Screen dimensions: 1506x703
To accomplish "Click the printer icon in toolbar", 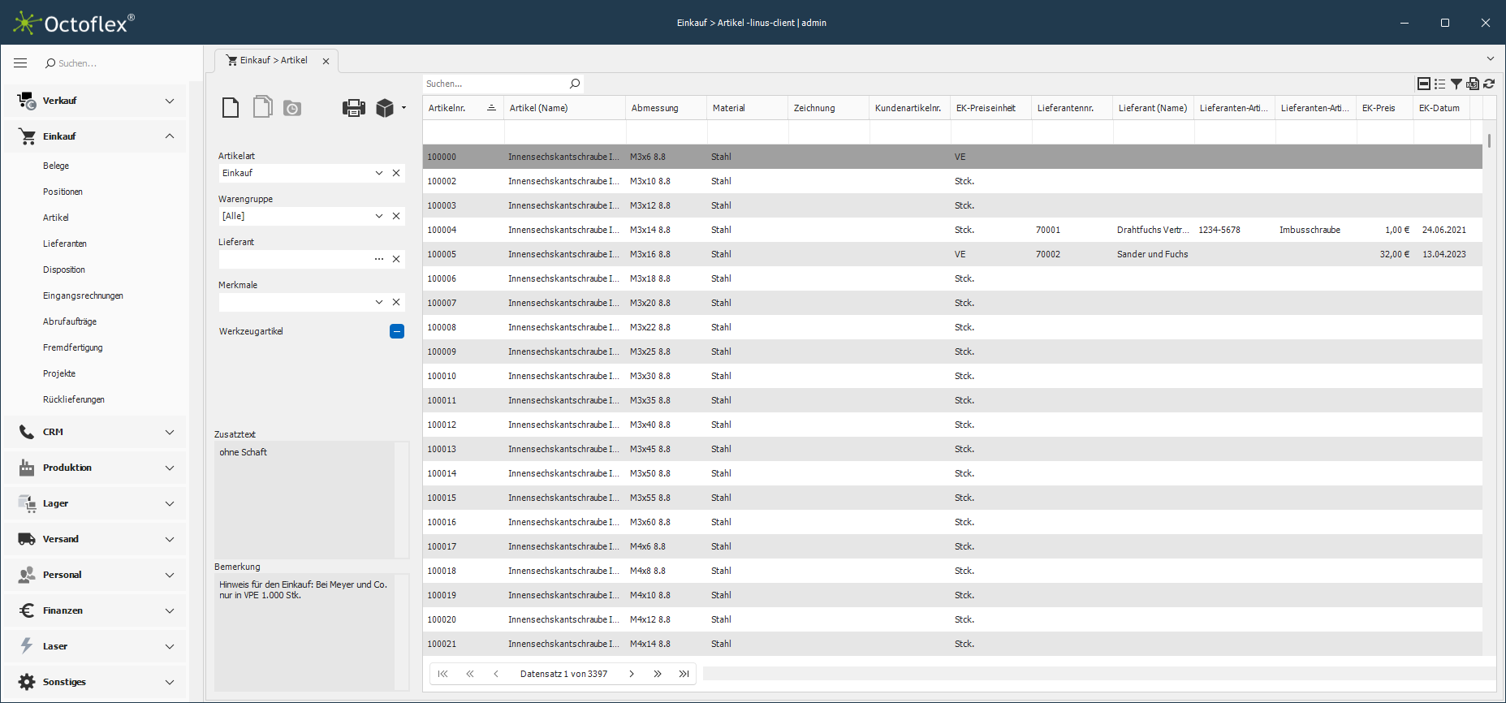I will click(x=353, y=108).
